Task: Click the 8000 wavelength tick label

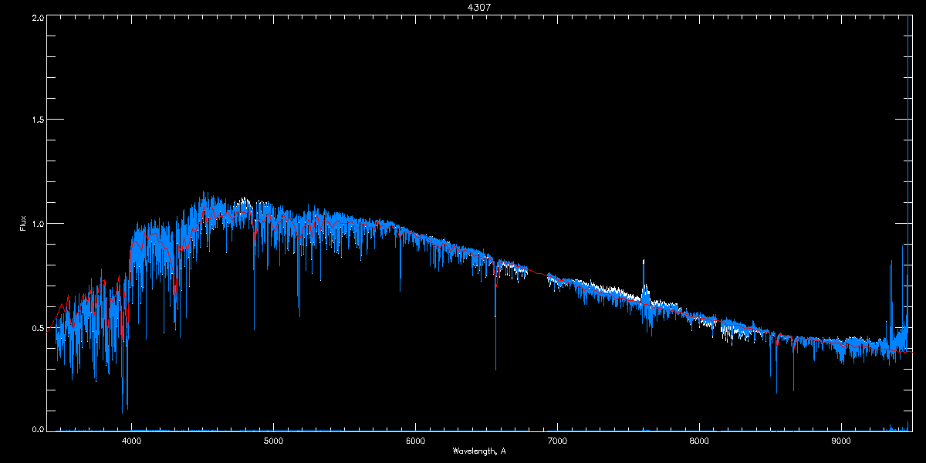Action: coord(699,441)
